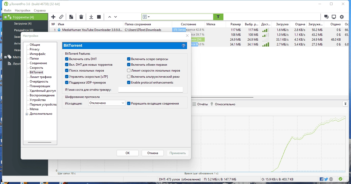This screenshot has height=184, width=351.
Task: Uncheck 'Включить обмен пирами'
Action: (x=129, y=65)
